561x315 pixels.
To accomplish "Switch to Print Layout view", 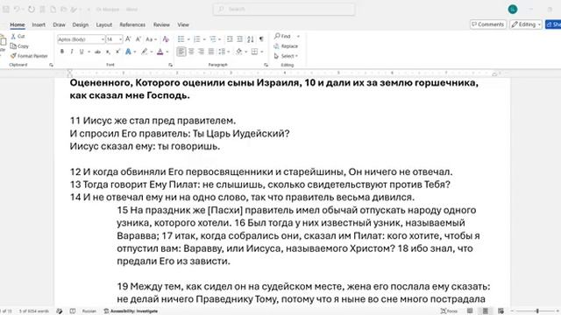I will point(485,311).
